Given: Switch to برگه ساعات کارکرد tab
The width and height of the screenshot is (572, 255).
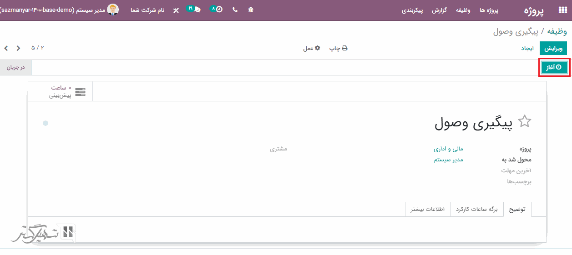Looking at the screenshot, I should click(477, 210).
